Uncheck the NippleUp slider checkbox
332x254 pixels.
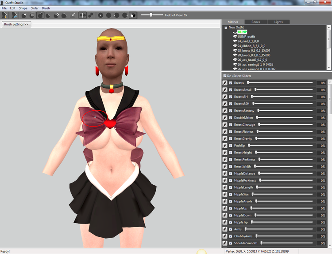231,208
